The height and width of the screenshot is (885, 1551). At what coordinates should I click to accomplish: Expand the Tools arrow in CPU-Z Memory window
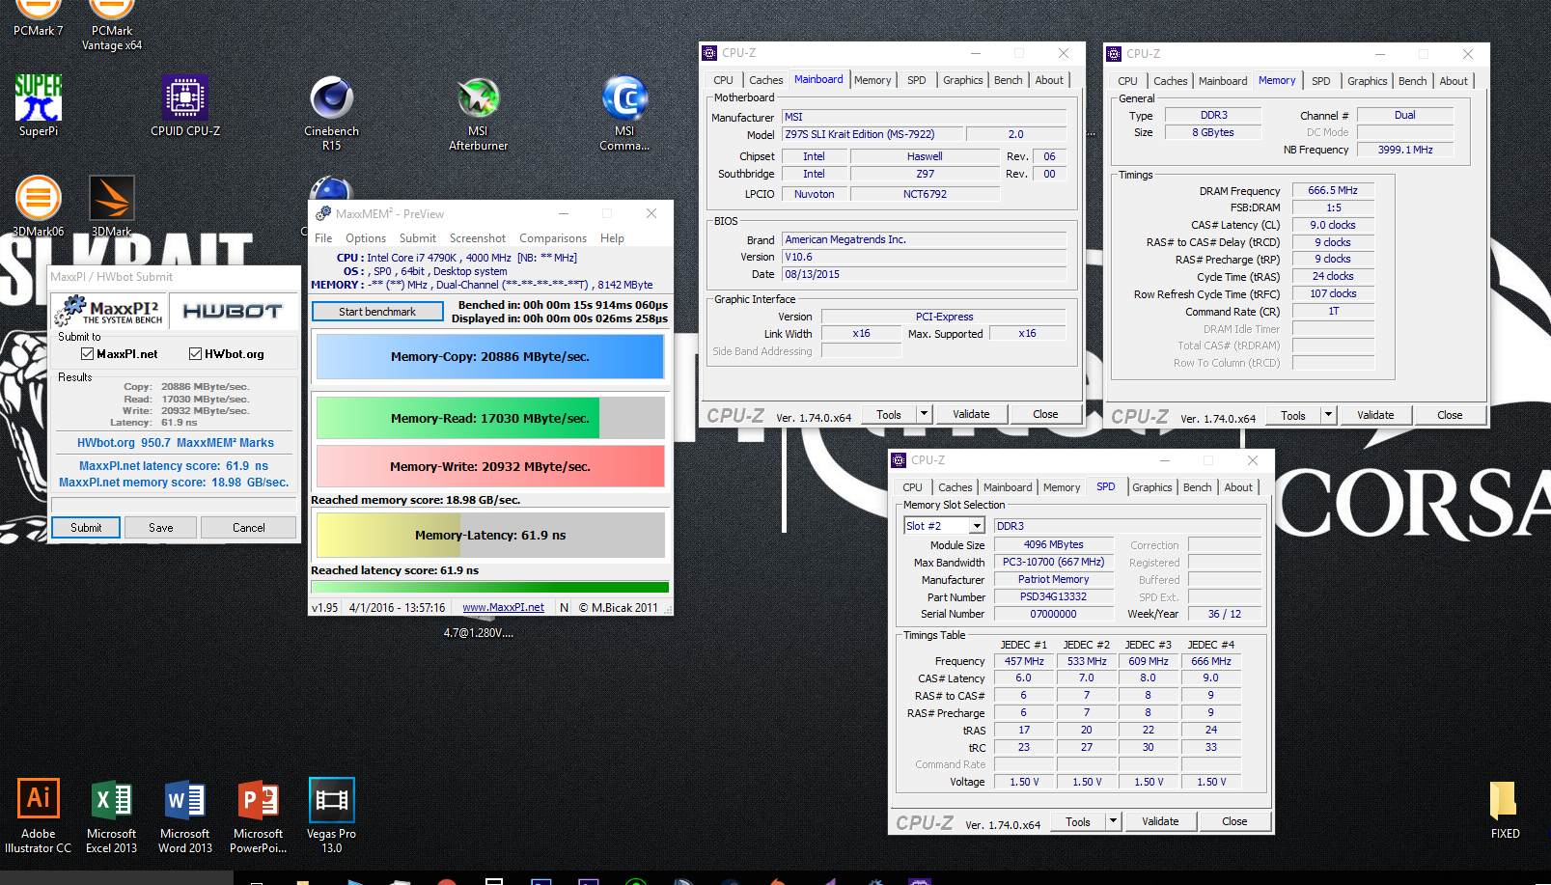click(1328, 415)
